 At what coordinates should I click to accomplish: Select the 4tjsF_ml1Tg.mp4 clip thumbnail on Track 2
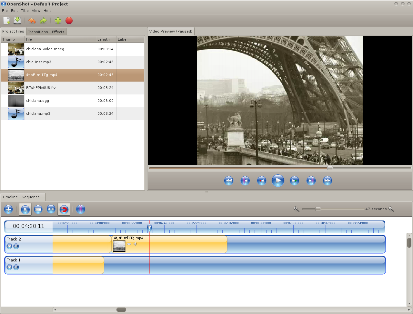[119, 246]
